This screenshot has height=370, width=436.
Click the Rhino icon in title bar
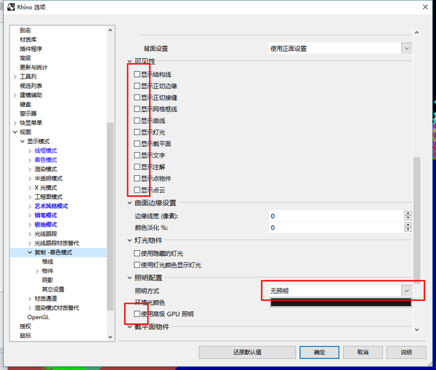click(11, 7)
